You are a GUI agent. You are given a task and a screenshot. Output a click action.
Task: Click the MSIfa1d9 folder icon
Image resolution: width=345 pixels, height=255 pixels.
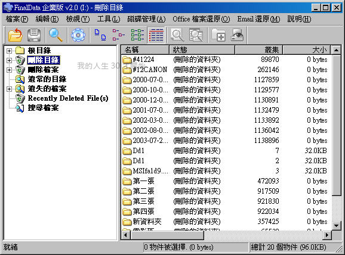pos(127,171)
